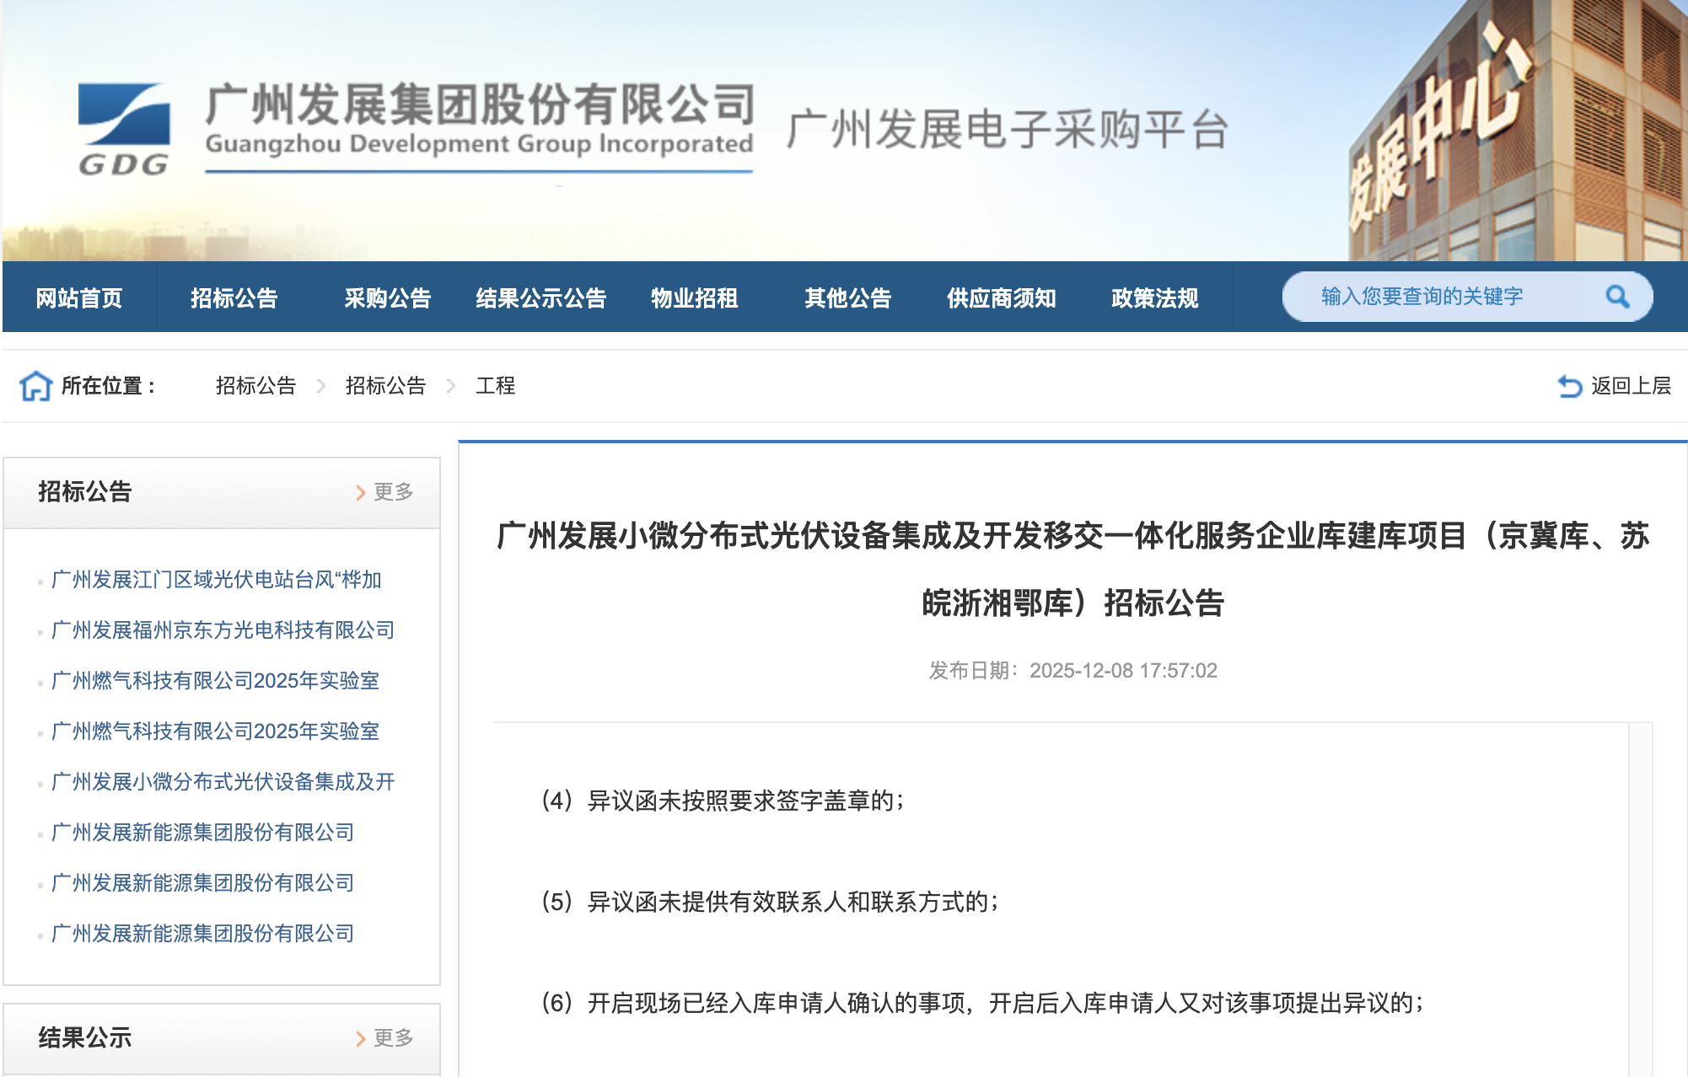Open the 招标公告 navigation menu

tap(234, 297)
